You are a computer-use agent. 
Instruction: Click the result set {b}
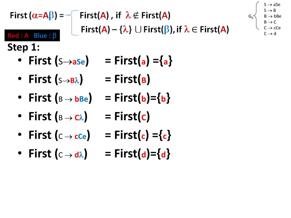[163, 98]
